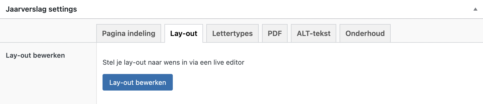Viewport: 483px width, 104px height.
Task: Click the Lay-out bewerken field label
Action: click(35, 55)
